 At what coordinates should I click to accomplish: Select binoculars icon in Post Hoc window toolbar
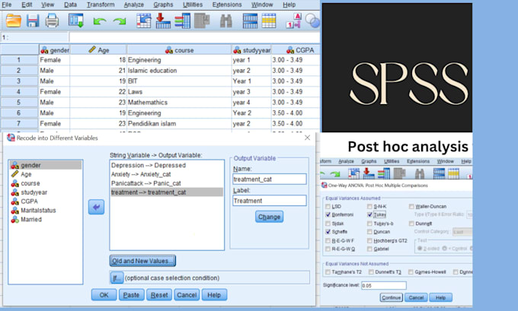(x=420, y=173)
